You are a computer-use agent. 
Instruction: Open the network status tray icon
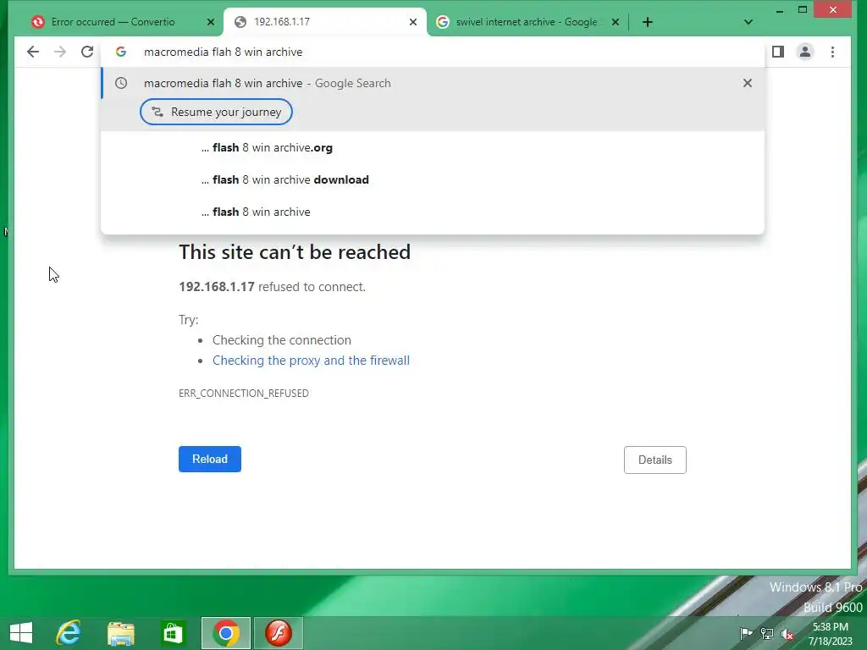(767, 633)
